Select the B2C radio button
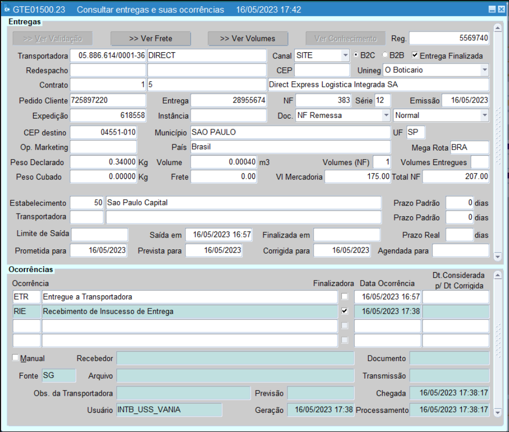Screen dimensions: 509x432 [x=356, y=55]
